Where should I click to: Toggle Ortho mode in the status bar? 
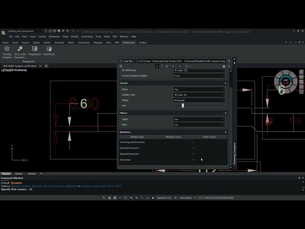[x=120, y=198]
